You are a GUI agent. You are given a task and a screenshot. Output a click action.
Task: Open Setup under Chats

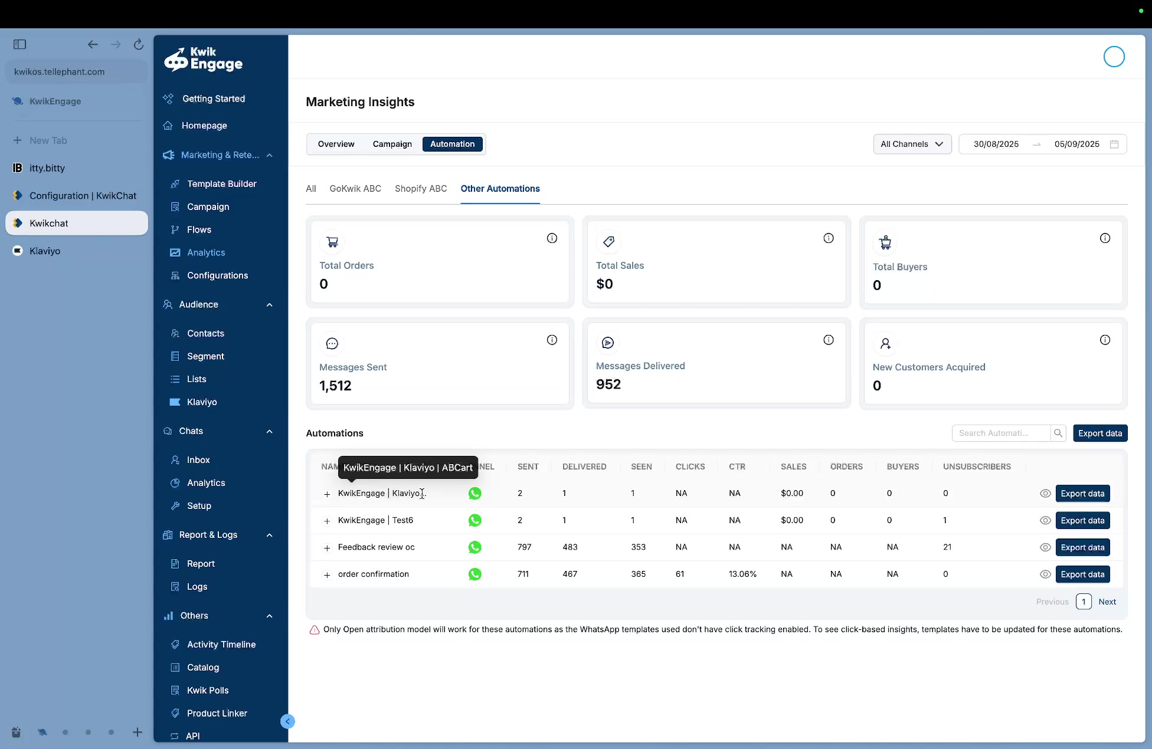(199, 506)
